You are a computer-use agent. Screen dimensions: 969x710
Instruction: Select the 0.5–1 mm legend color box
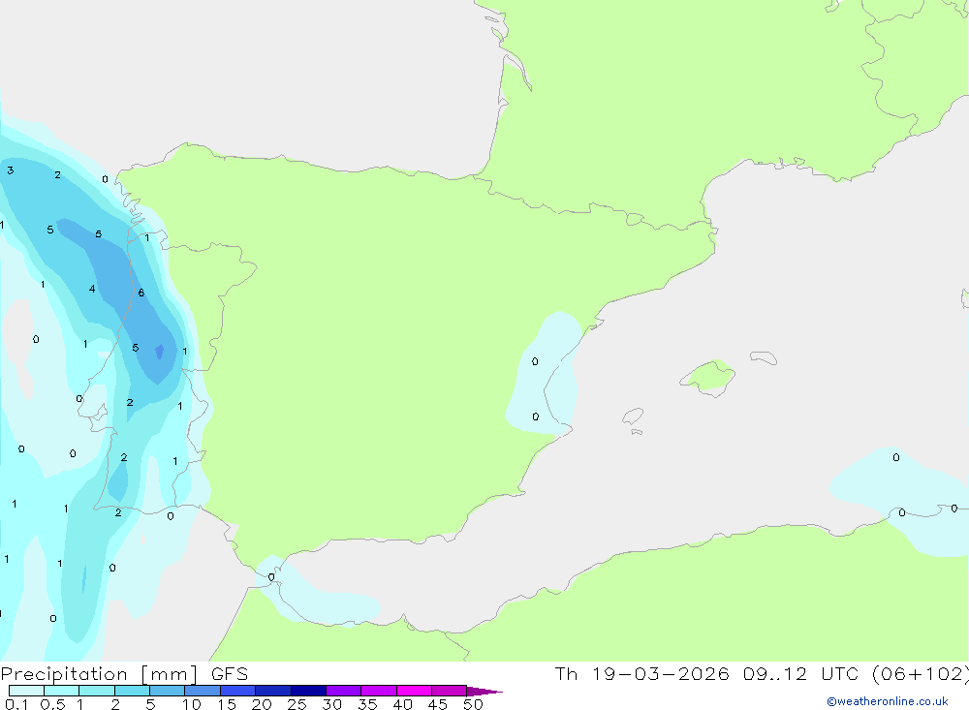[x=61, y=691]
